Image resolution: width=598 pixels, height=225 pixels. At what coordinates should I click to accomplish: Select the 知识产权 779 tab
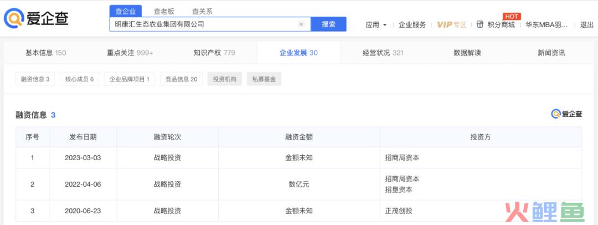(214, 53)
